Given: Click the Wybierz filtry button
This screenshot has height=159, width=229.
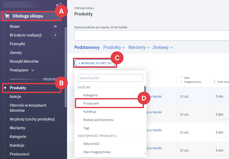Looking at the screenshot, I should tap(95, 63).
